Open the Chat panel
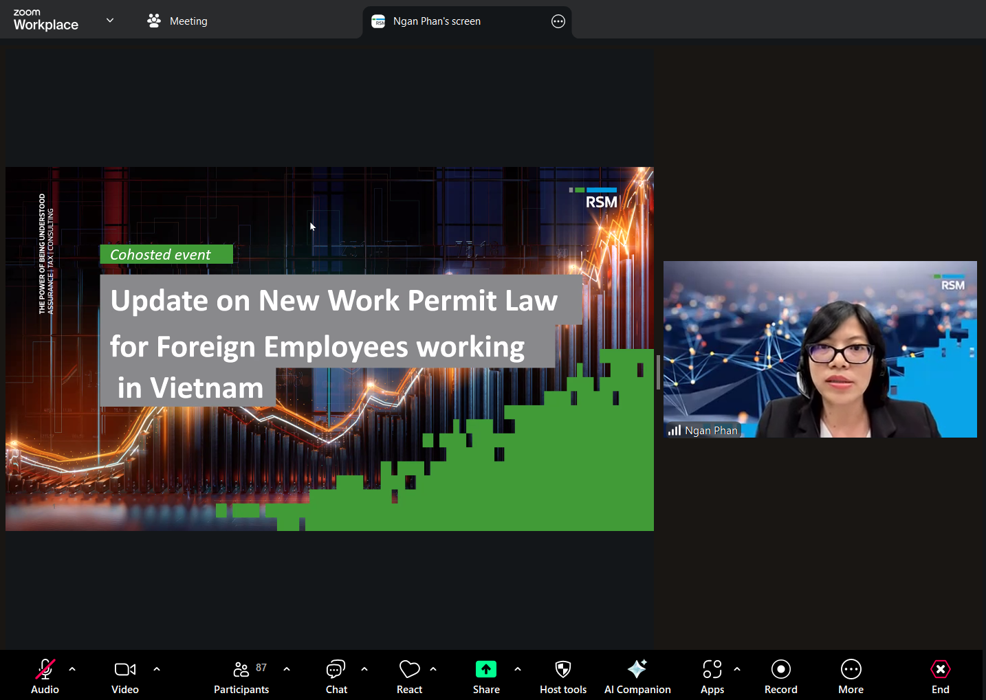 point(336,676)
